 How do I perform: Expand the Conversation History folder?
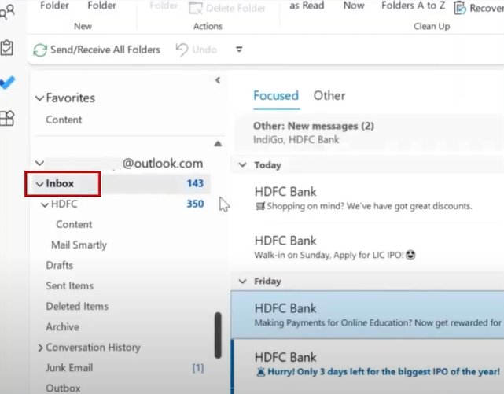40,348
